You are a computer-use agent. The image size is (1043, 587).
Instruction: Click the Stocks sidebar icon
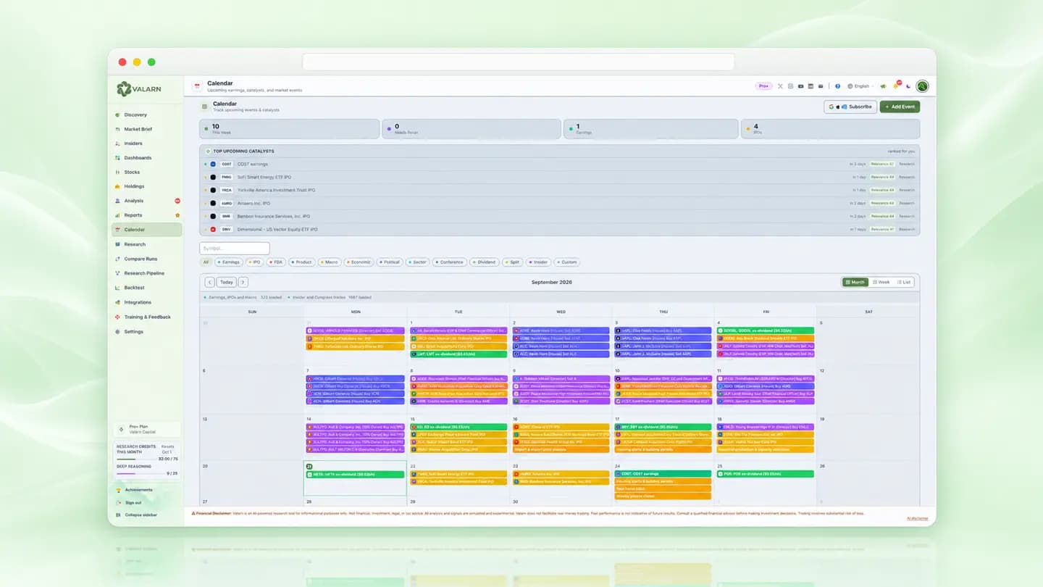tap(117, 172)
